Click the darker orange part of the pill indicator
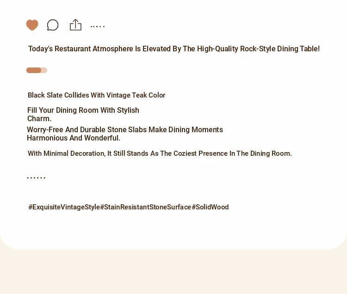 (x=34, y=70)
